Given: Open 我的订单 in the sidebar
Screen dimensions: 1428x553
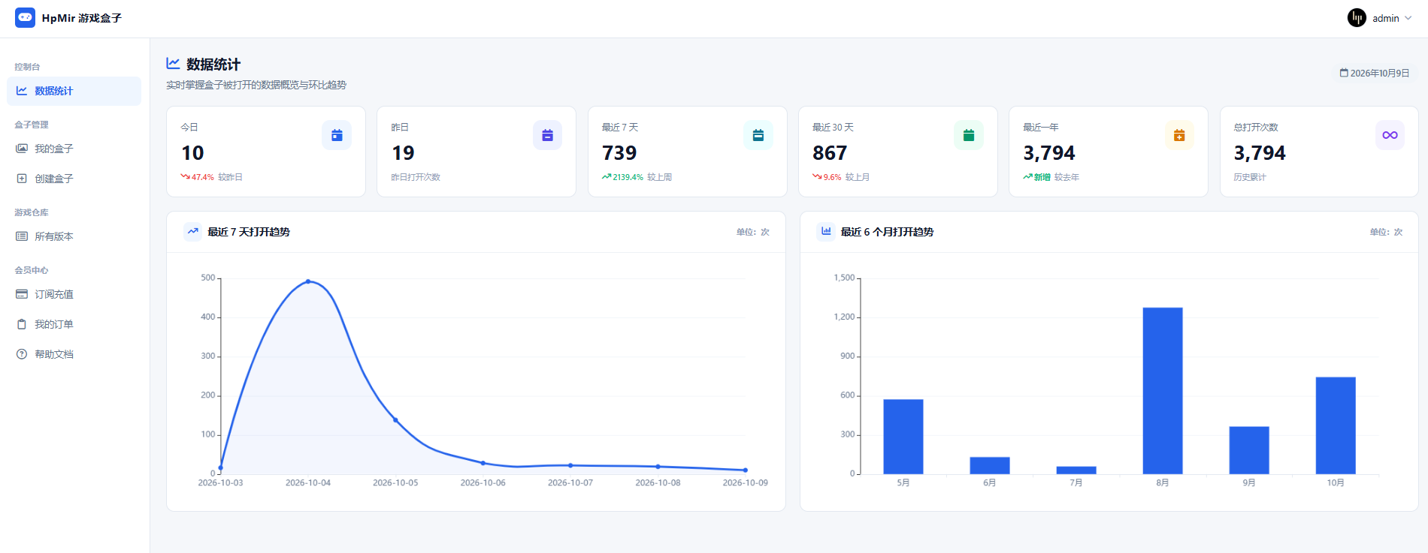Looking at the screenshot, I should click(x=74, y=324).
